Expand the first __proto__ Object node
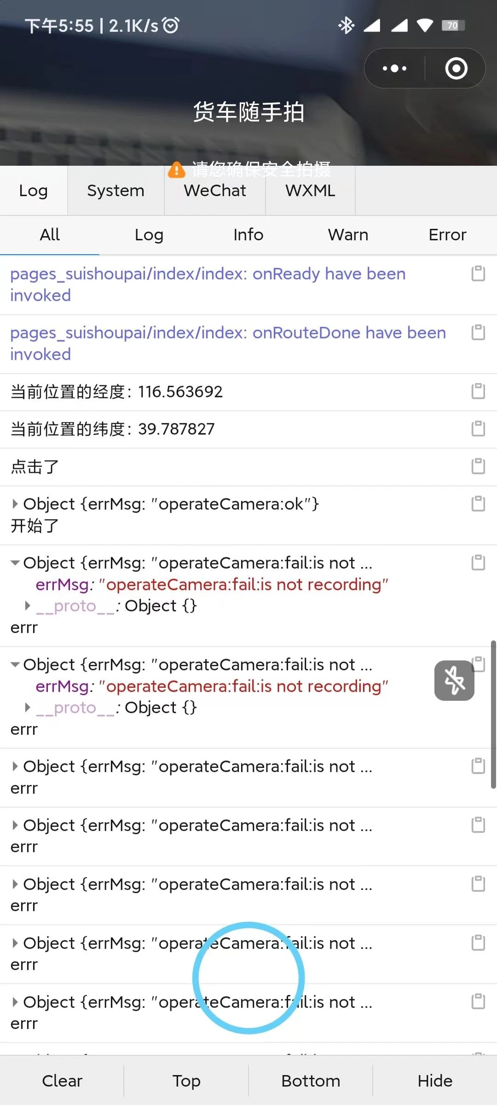Image resolution: width=497 pixels, height=1105 pixels. pos(28,605)
